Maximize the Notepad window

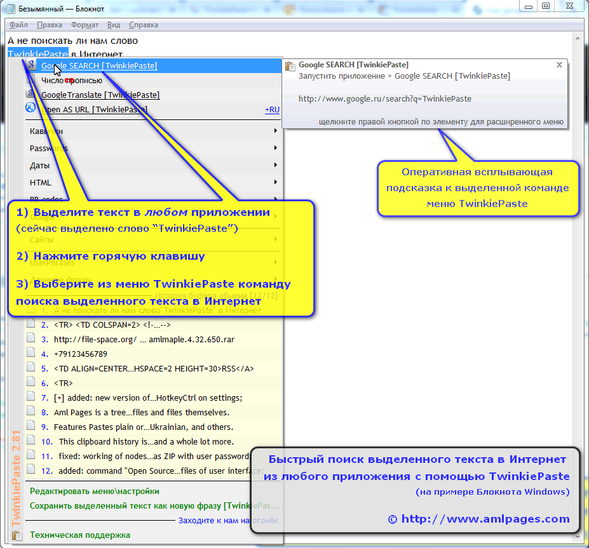(546, 6)
